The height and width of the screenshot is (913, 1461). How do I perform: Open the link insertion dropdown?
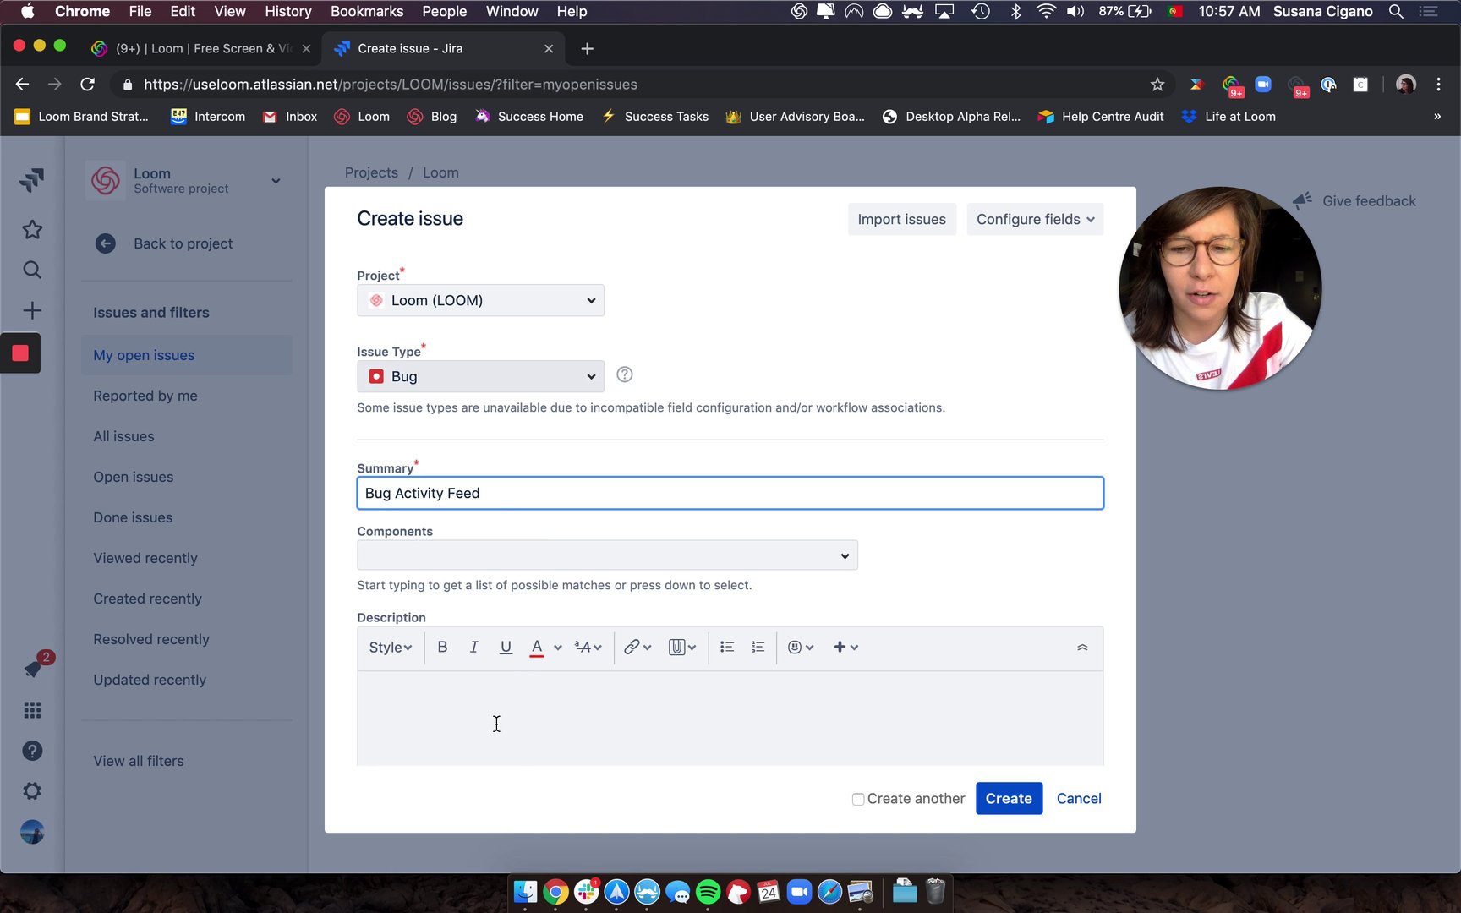[x=637, y=648]
